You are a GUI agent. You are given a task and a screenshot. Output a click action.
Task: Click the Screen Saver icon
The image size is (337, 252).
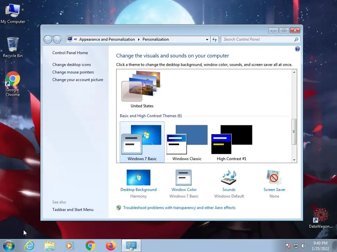[x=274, y=178]
